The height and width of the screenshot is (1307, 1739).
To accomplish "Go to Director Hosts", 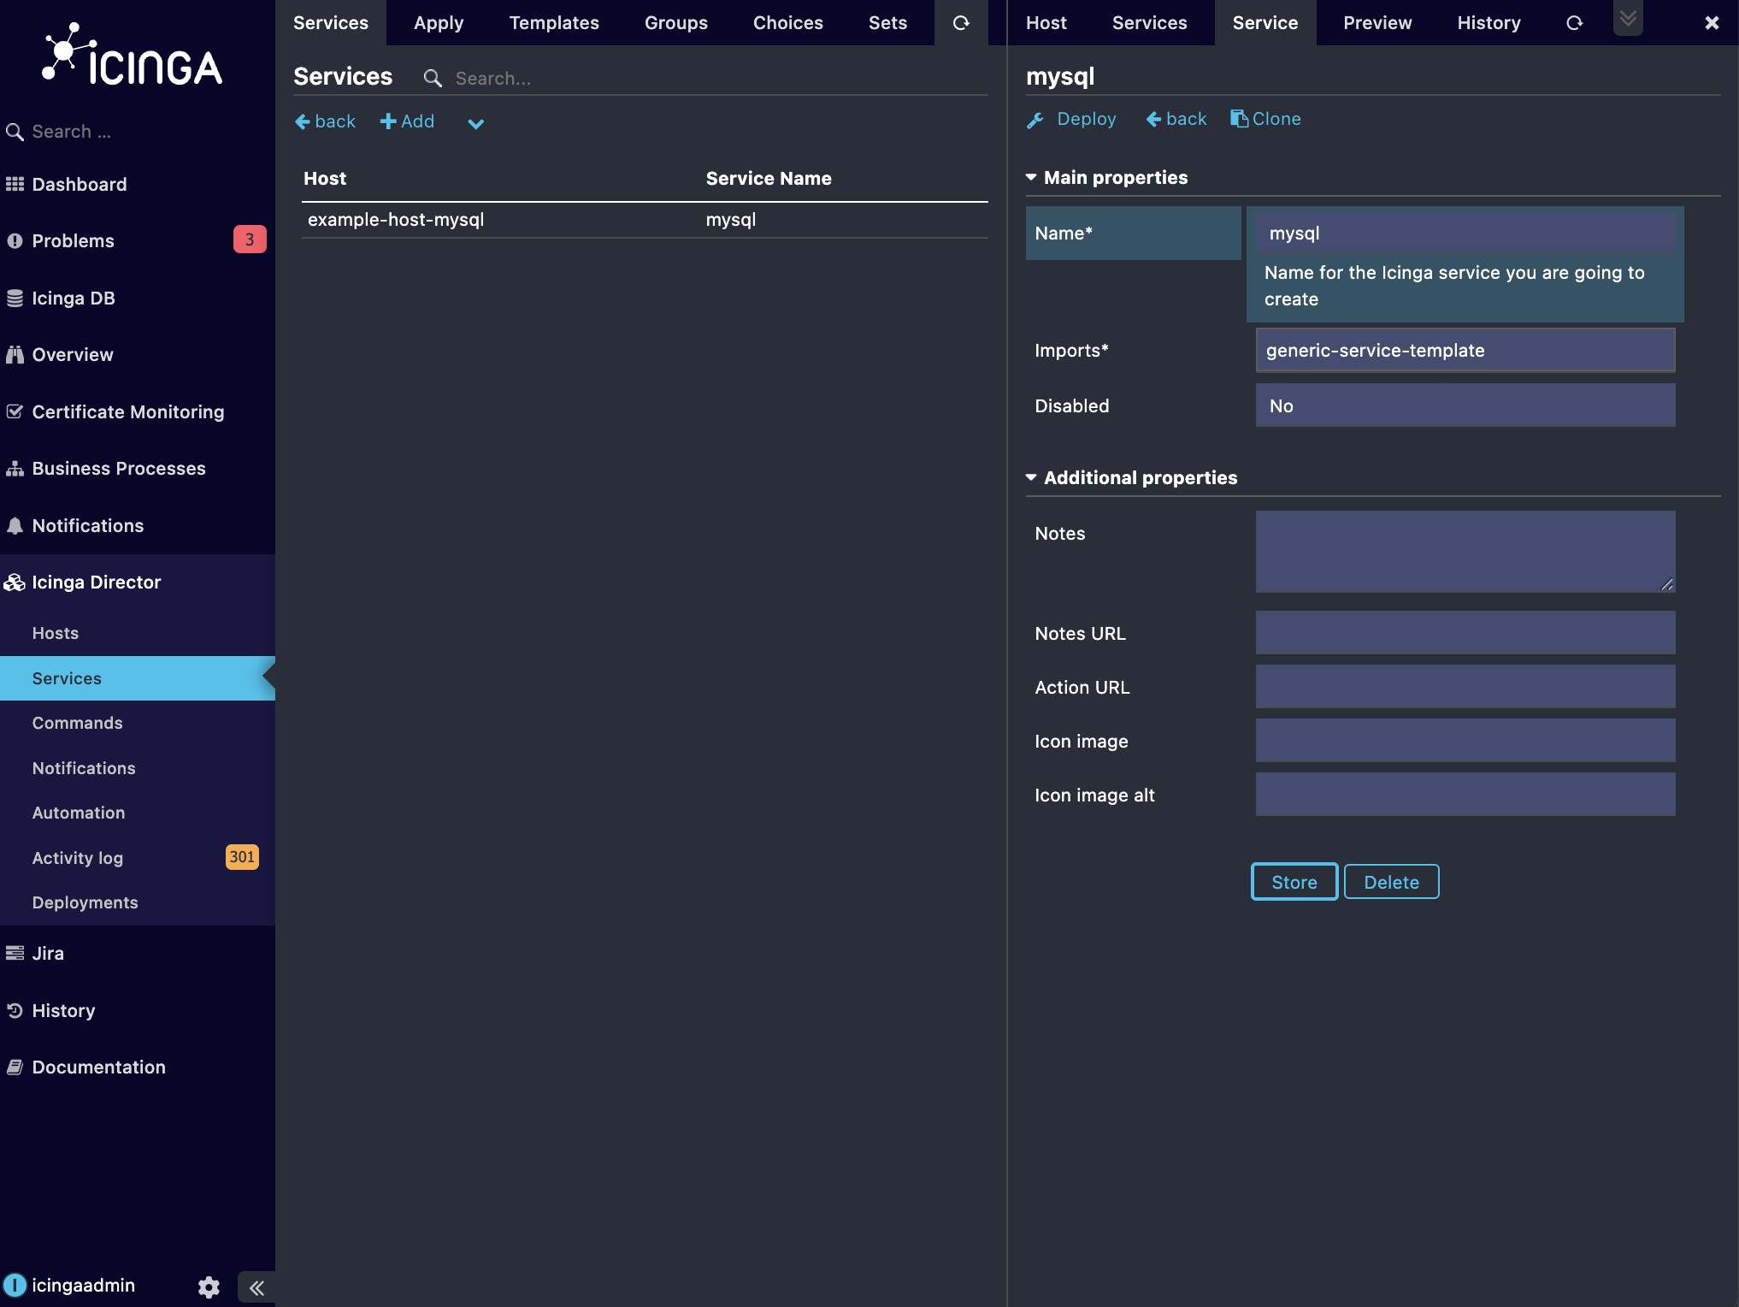I will click(x=55, y=633).
